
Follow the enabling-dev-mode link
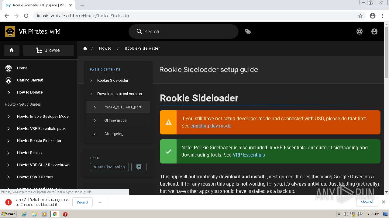[211, 126]
